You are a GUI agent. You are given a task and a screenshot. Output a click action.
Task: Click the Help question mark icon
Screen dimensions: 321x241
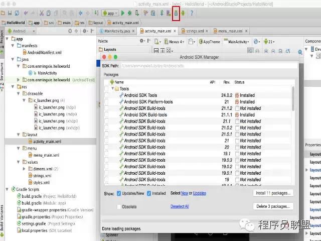(192, 14)
